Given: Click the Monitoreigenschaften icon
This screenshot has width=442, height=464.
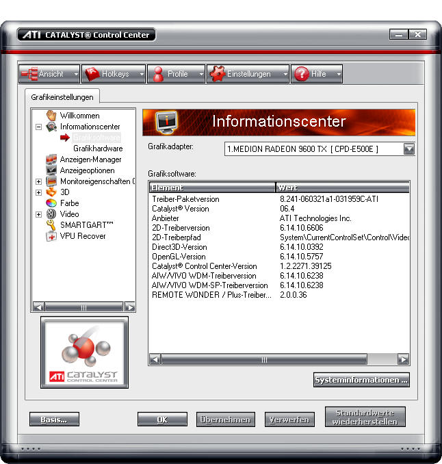Looking at the screenshot, I should pos(51,181).
